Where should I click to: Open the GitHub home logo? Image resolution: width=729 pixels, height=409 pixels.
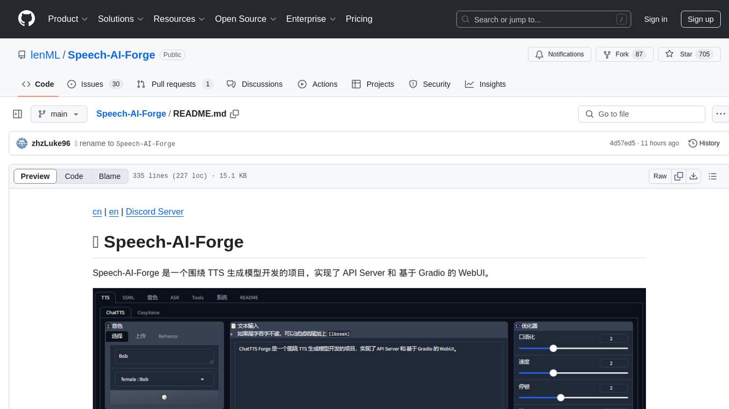(x=26, y=19)
